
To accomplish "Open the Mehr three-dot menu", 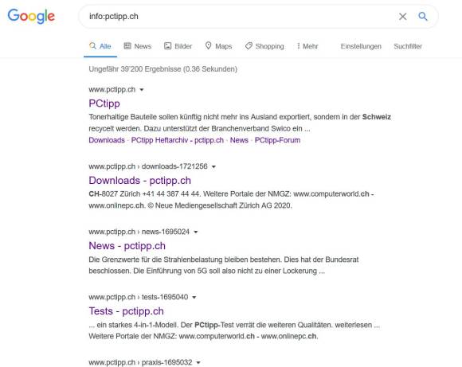I will click(307, 46).
